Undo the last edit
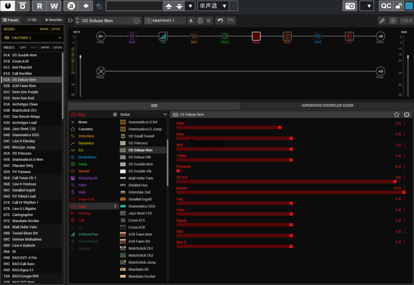This screenshot has width=414, height=285. coord(220,20)
